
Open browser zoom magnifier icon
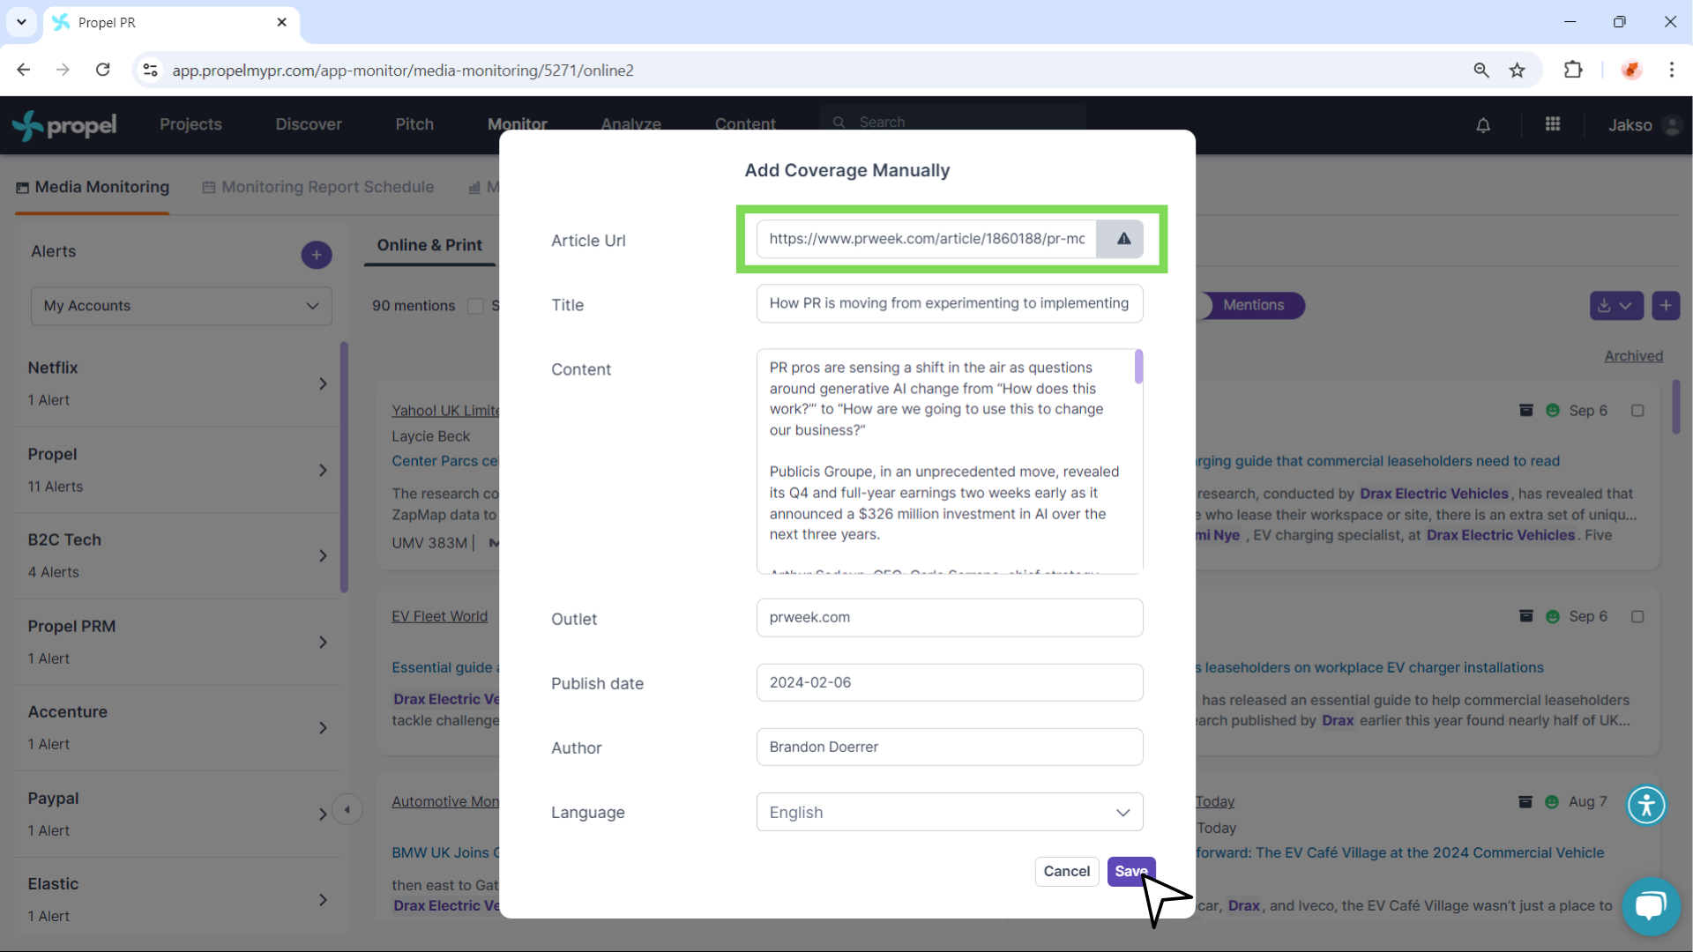pos(1481,70)
